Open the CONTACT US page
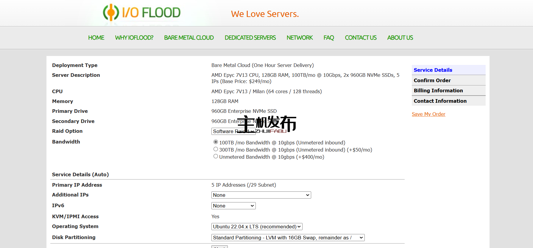This screenshot has height=248, width=533. point(361,38)
